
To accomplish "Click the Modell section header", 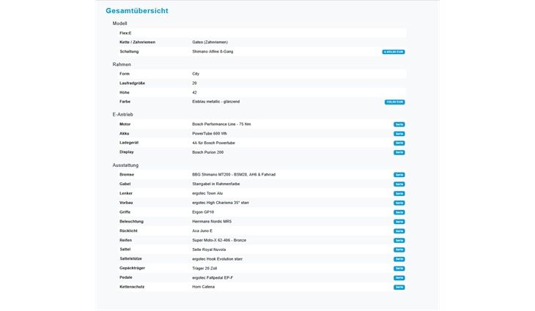I will (119, 23).
